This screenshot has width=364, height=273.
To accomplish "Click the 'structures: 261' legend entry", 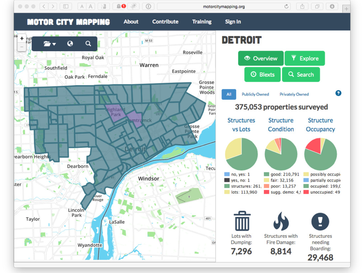I will tap(243, 186).
